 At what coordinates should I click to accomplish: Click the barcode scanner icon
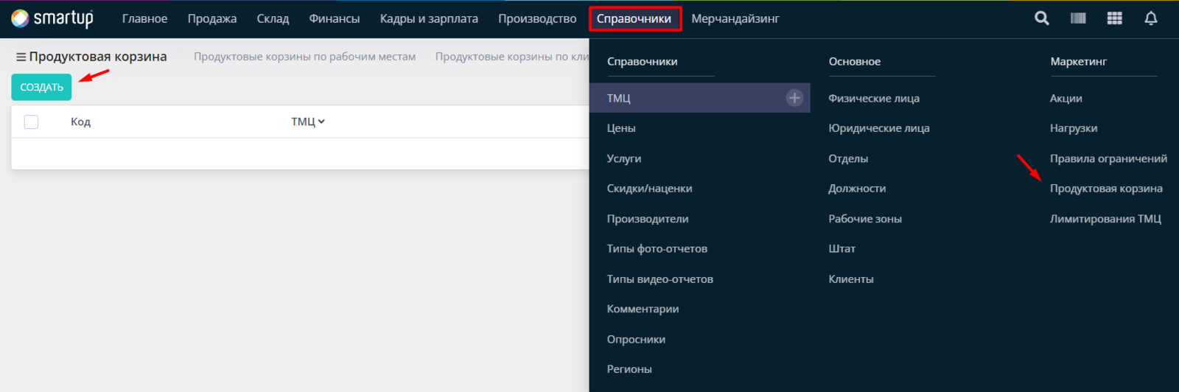point(1078,18)
